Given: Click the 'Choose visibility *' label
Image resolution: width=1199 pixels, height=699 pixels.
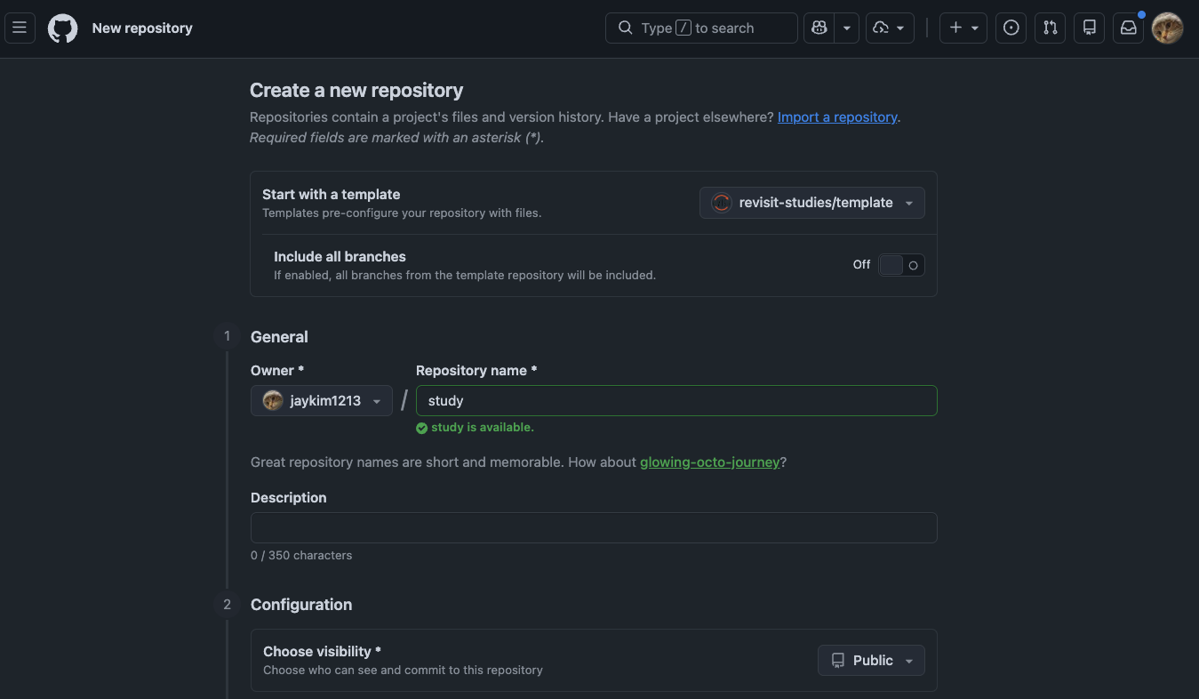Looking at the screenshot, I should coord(322,652).
